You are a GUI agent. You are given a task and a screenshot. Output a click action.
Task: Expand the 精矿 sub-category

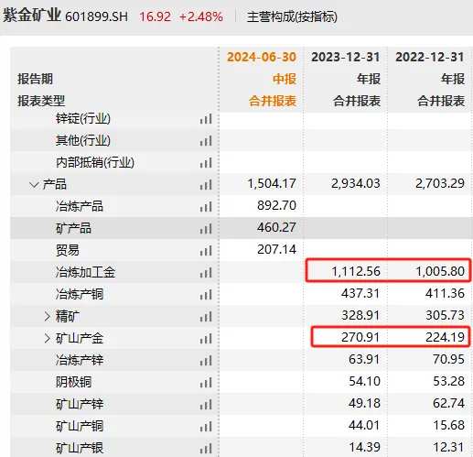click(48, 317)
